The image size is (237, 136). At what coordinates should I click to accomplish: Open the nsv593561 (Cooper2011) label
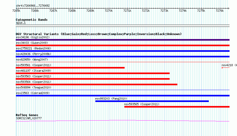point(34,65)
